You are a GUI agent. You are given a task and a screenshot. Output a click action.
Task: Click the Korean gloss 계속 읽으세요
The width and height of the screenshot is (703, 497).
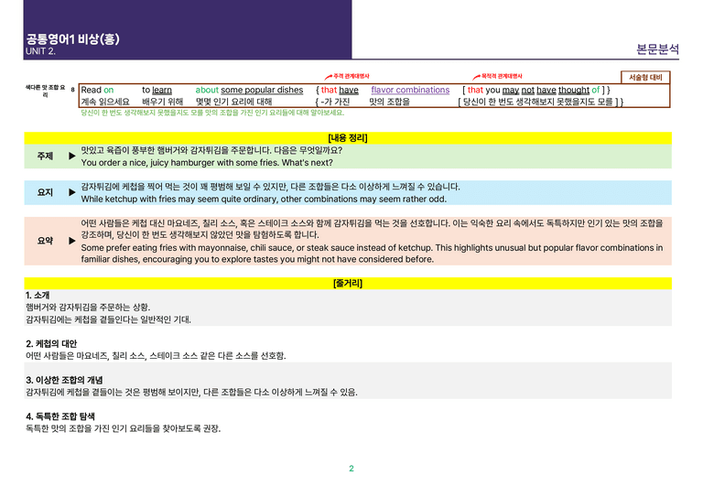point(105,102)
